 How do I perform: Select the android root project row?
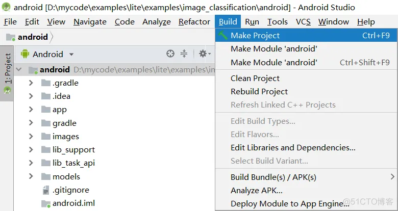(x=115, y=69)
